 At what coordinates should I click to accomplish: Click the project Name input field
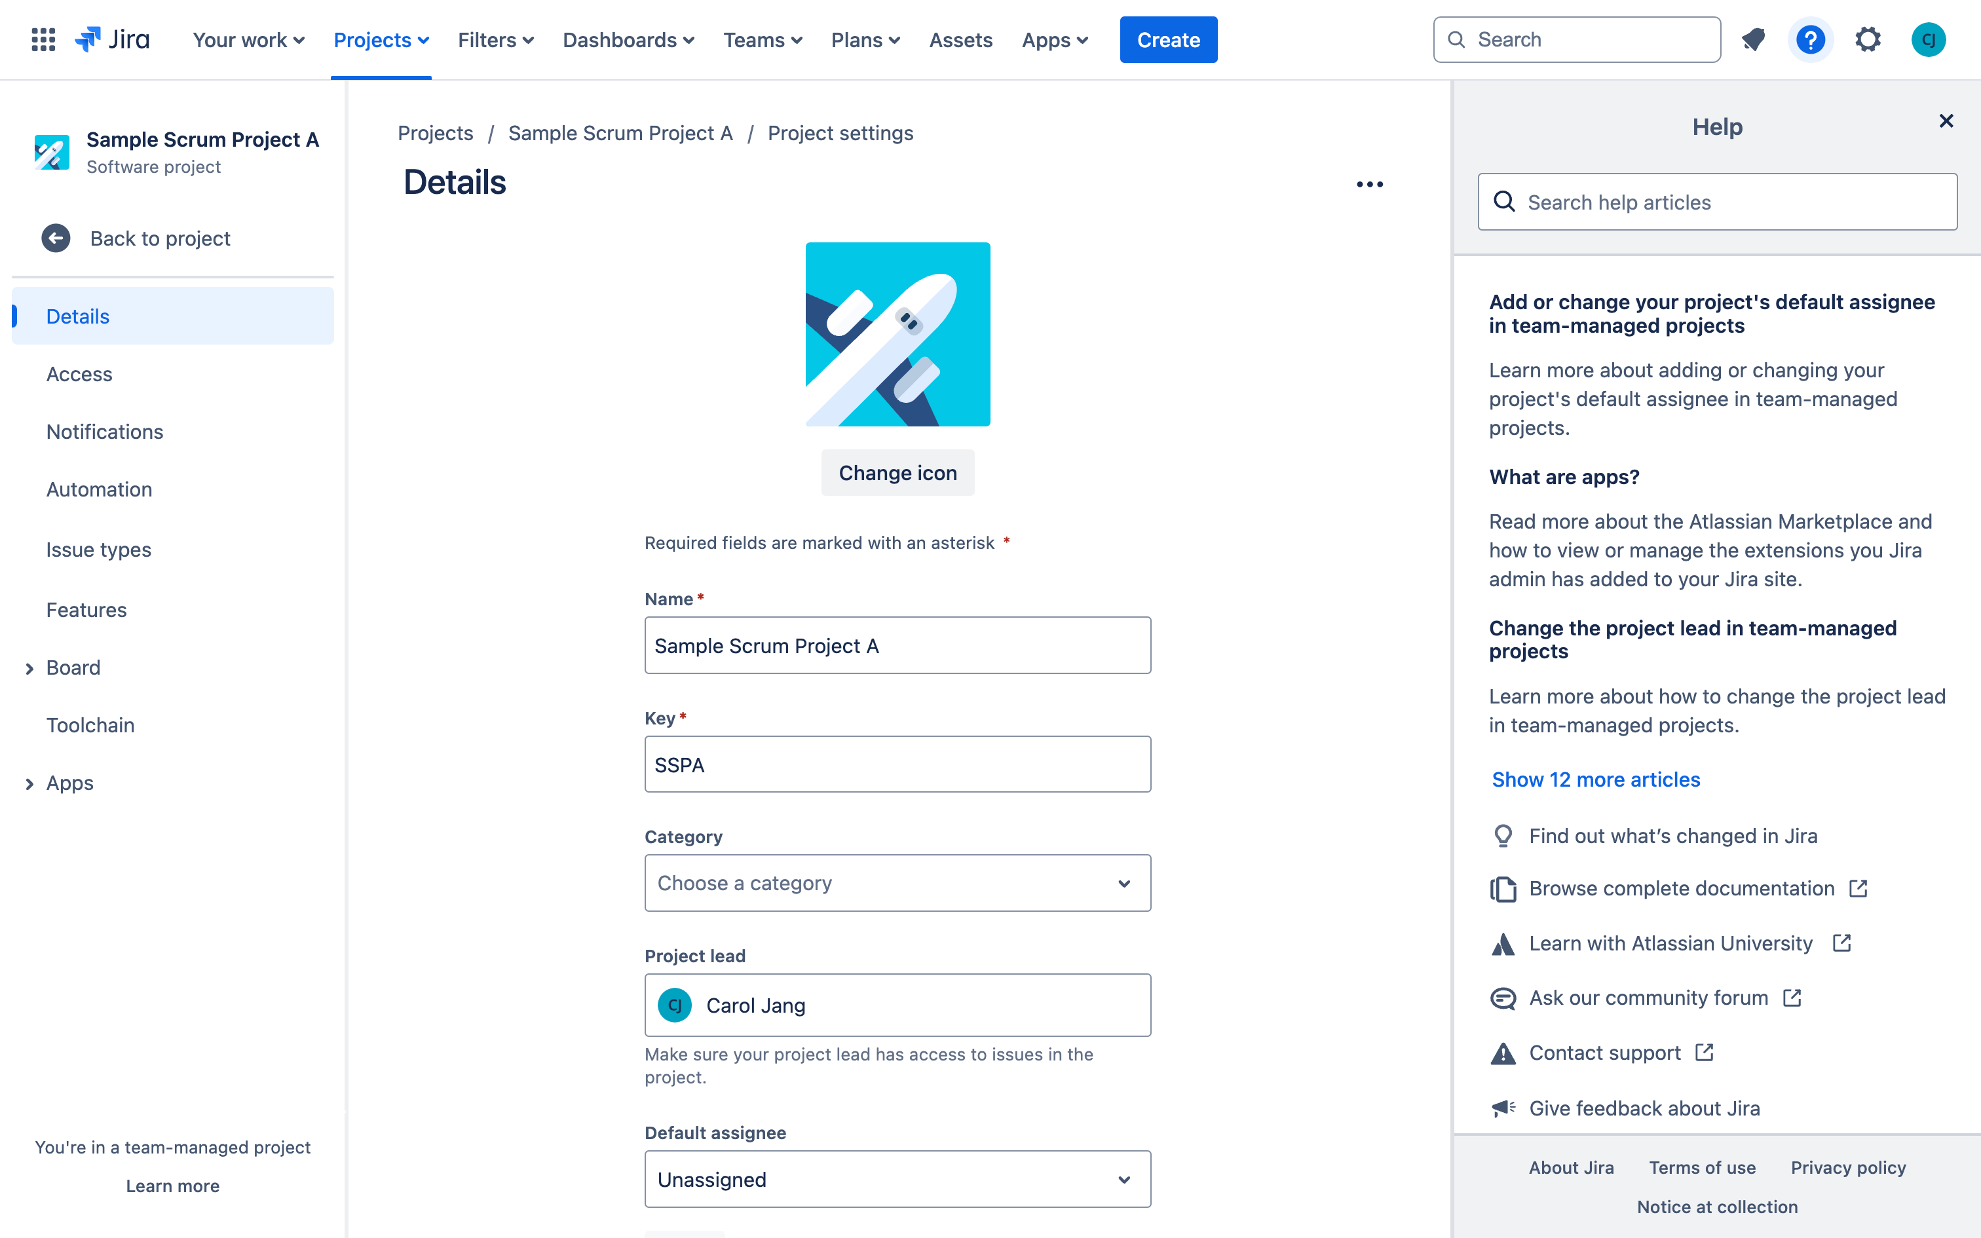[x=897, y=645]
